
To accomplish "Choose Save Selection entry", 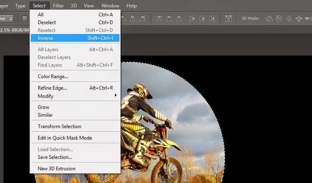I will [x=75, y=157].
